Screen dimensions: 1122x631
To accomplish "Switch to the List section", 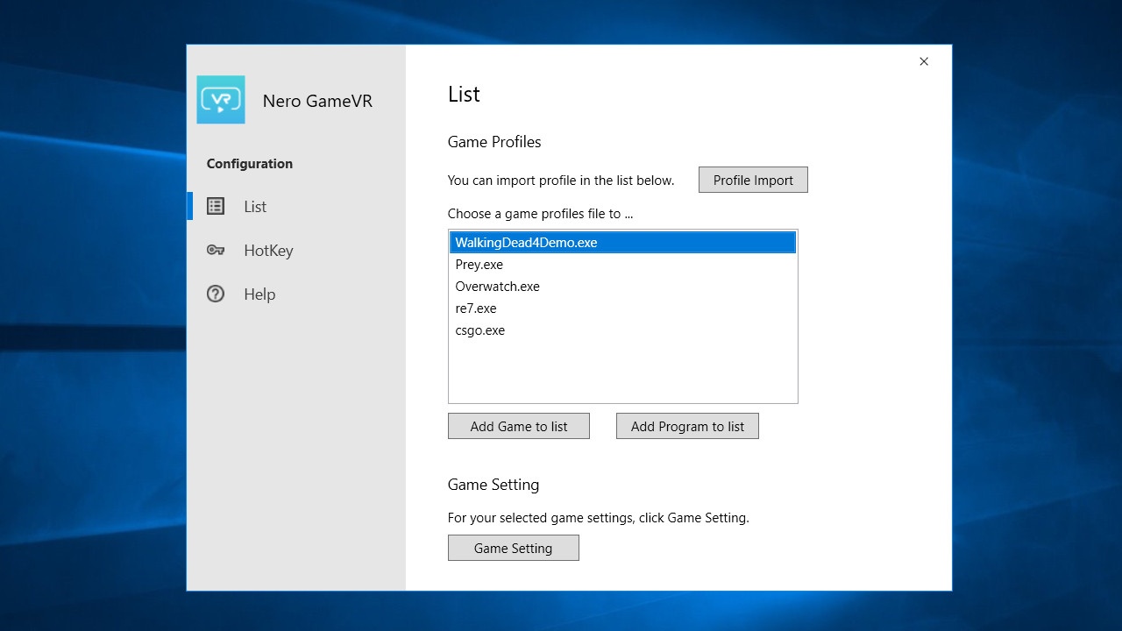I will 254,206.
